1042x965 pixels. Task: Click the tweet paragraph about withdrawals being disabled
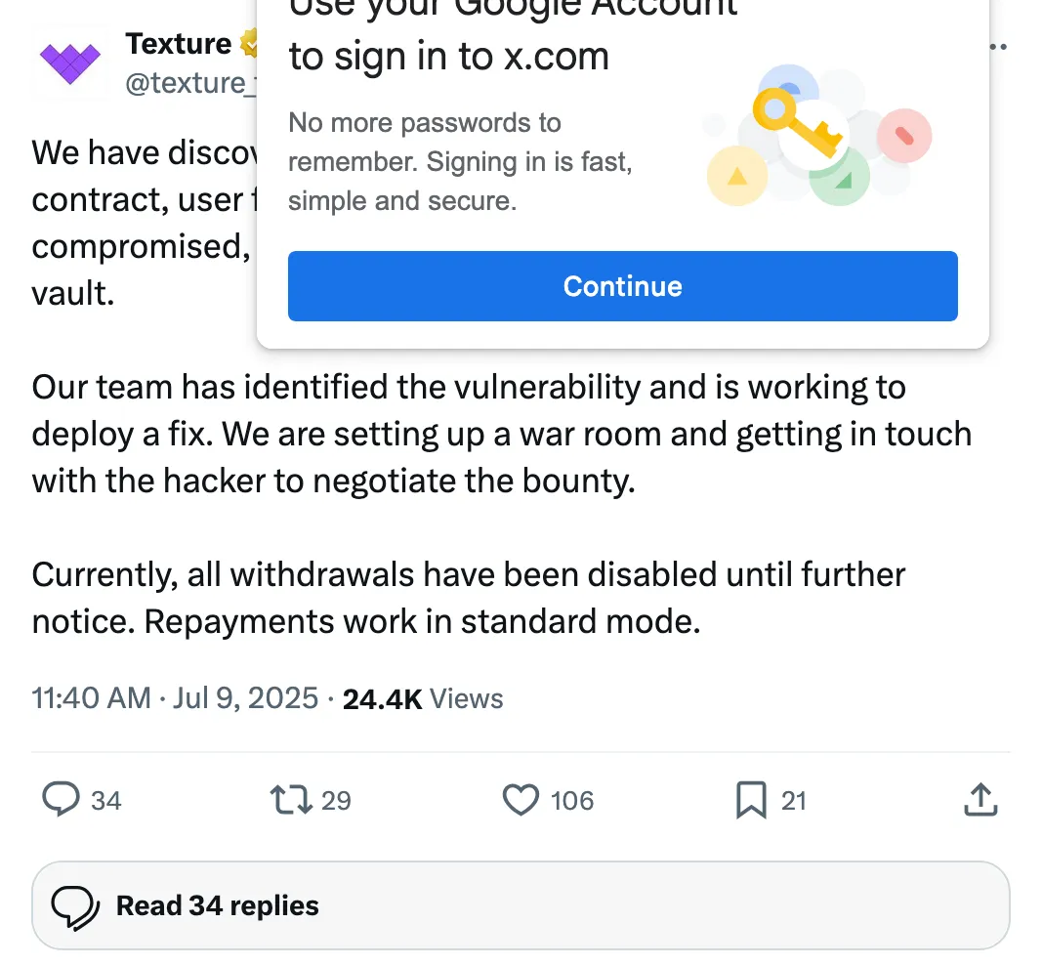(x=469, y=598)
